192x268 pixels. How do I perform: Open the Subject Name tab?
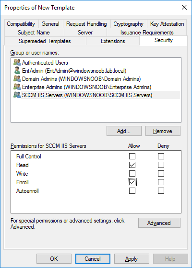point(34,33)
